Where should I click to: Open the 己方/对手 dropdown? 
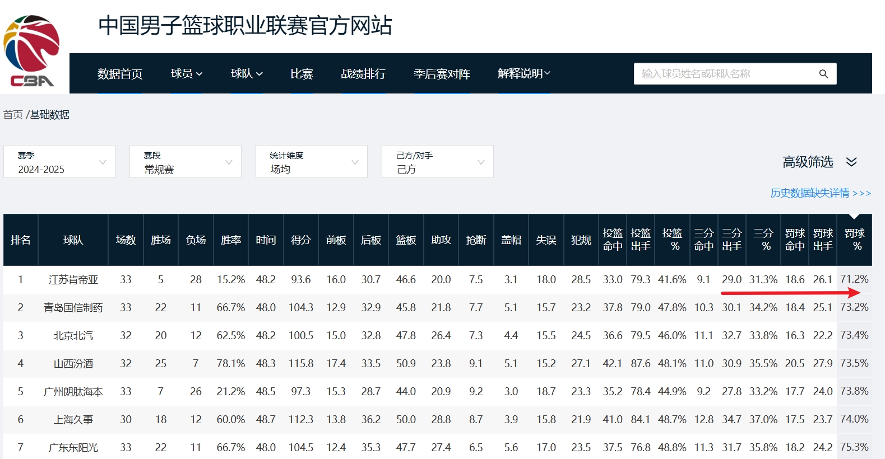438,162
